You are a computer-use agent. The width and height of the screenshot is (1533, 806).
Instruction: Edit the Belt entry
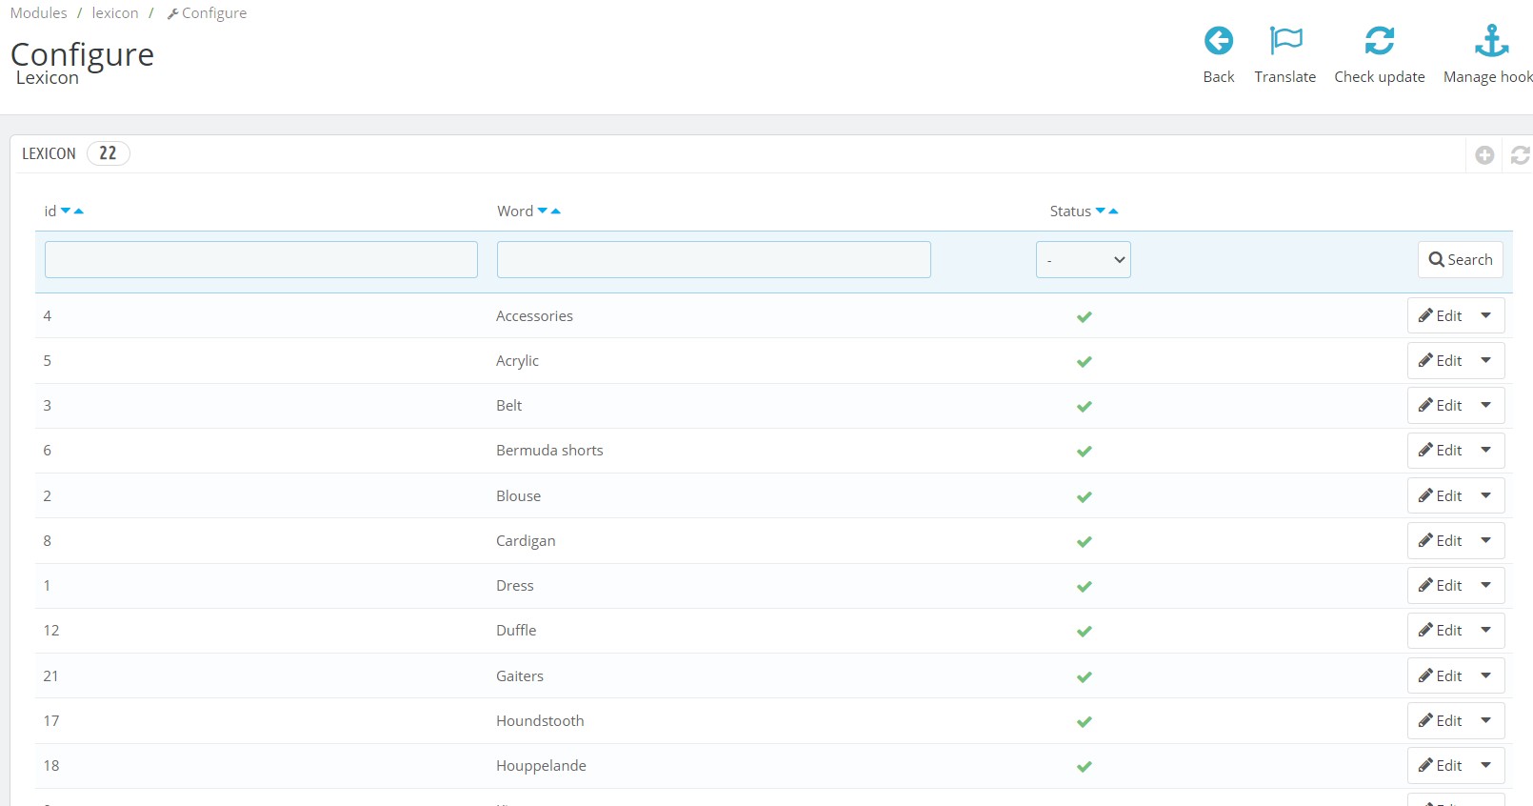click(x=1440, y=405)
